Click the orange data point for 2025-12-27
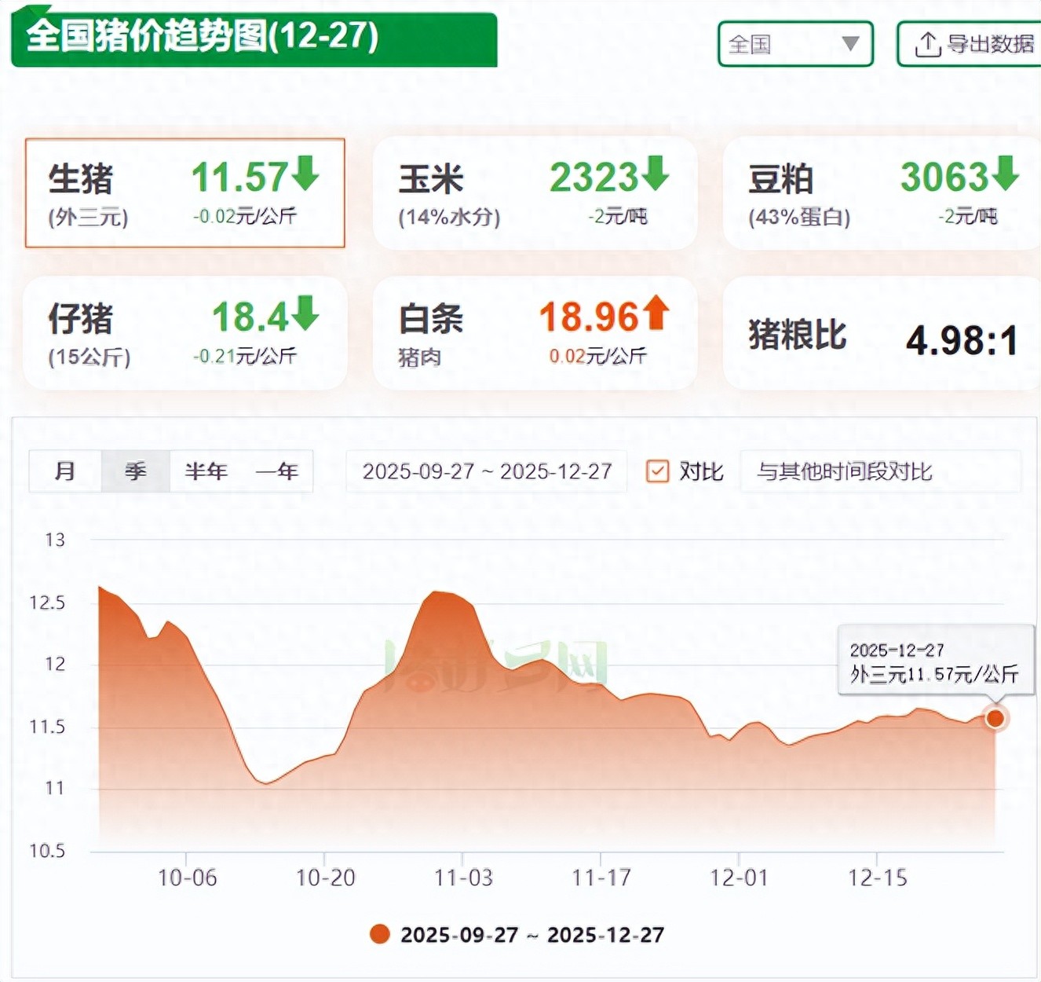This screenshot has width=1041, height=982. coord(995,718)
